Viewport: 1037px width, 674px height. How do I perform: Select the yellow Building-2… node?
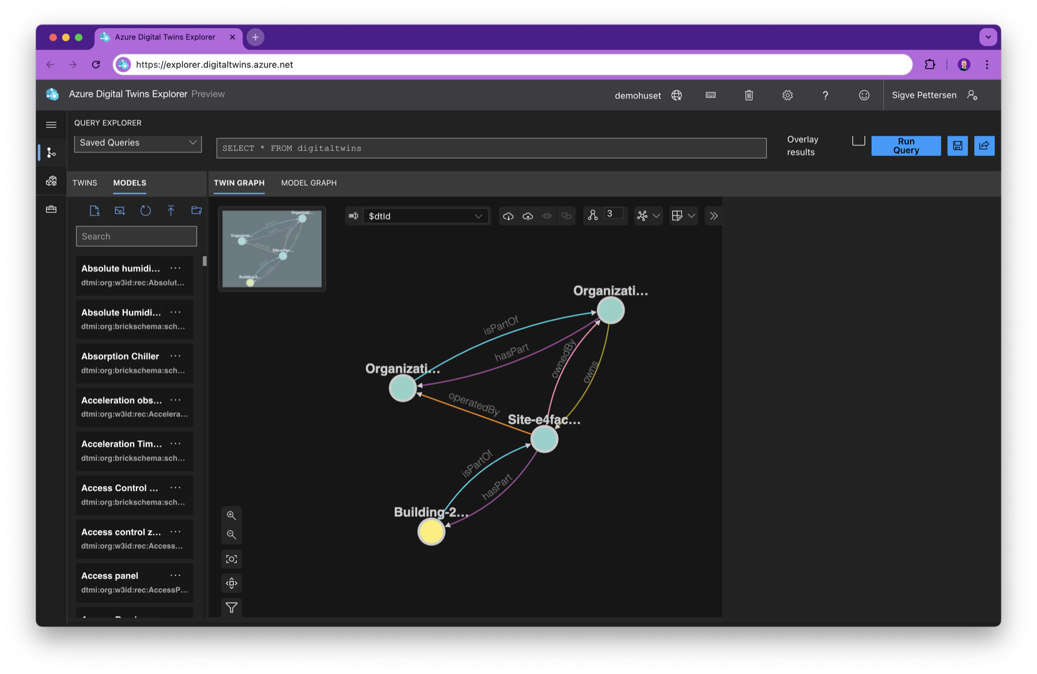(431, 531)
